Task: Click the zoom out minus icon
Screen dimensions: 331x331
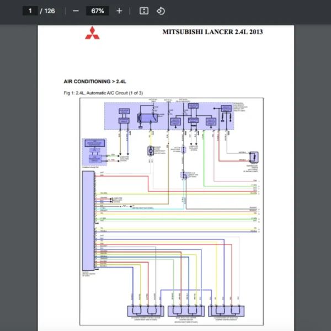Action: pyautogui.click(x=76, y=11)
